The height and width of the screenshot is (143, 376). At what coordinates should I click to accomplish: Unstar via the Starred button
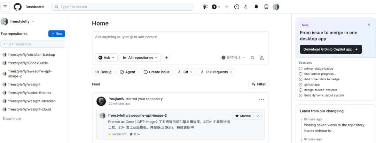[243, 116]
